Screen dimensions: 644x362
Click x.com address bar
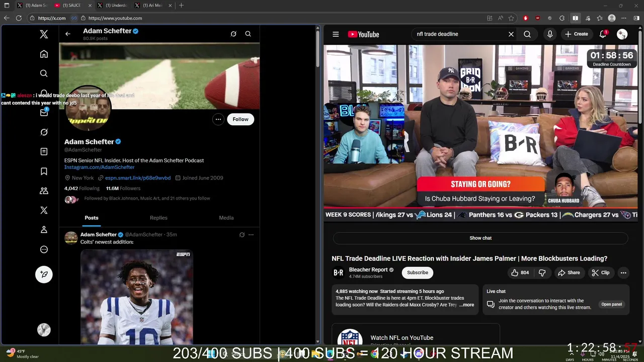tap(52, 18)
